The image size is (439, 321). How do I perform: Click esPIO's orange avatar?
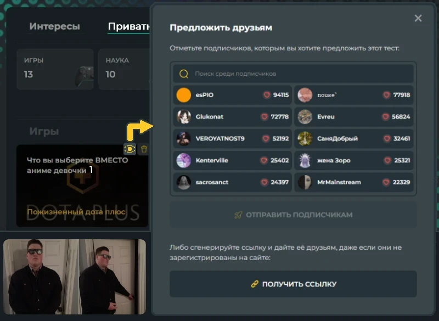[184, 95]
